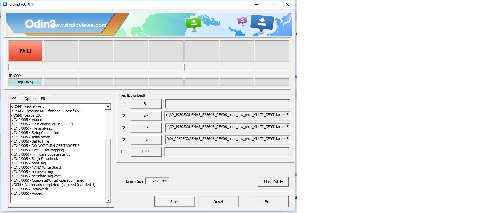Click log line 'boot.img'
The height and width of the screenshot is (213, 485).
pos(28,163)
